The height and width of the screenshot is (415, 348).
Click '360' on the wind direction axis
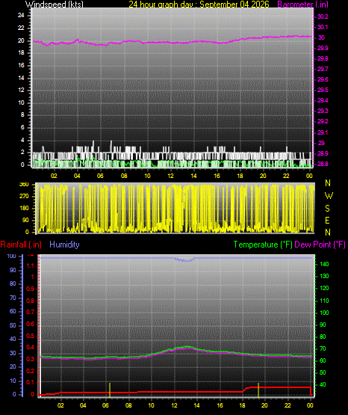click(24, 185)
